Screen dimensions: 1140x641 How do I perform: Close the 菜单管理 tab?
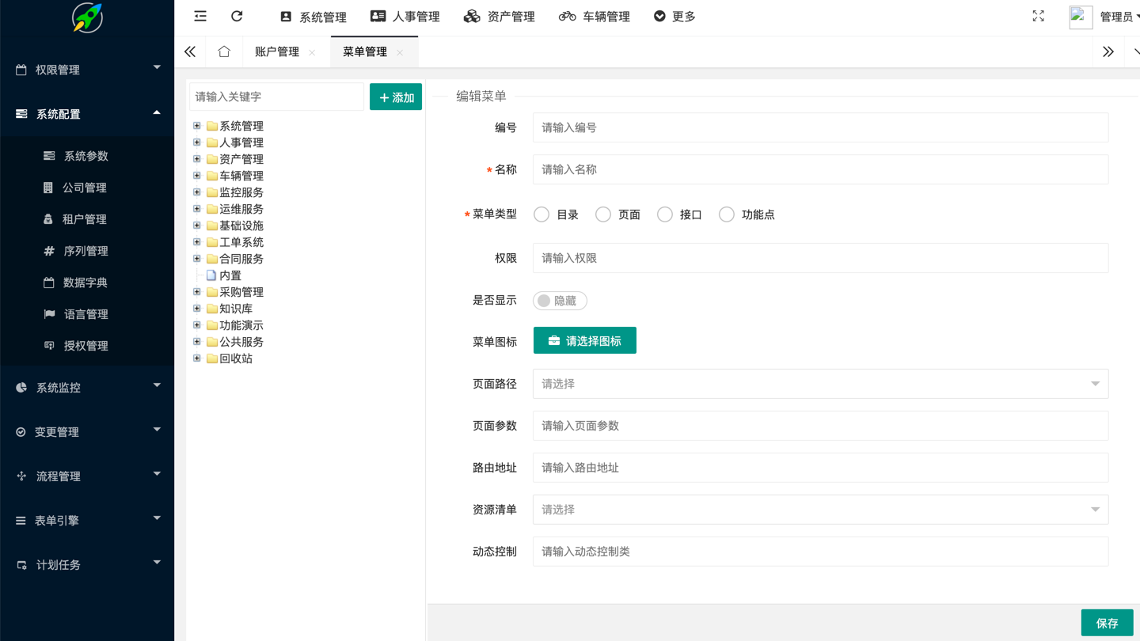tap(401, 53)
